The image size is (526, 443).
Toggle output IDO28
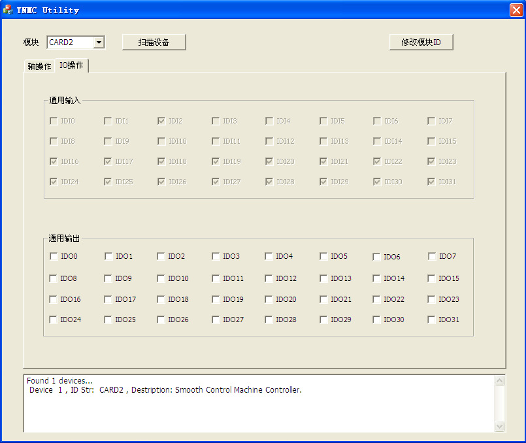tap(269, 320)
